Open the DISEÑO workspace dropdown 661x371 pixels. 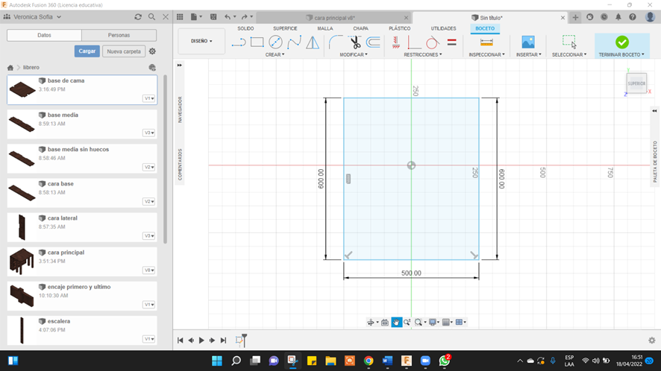(x=201, y=41)
